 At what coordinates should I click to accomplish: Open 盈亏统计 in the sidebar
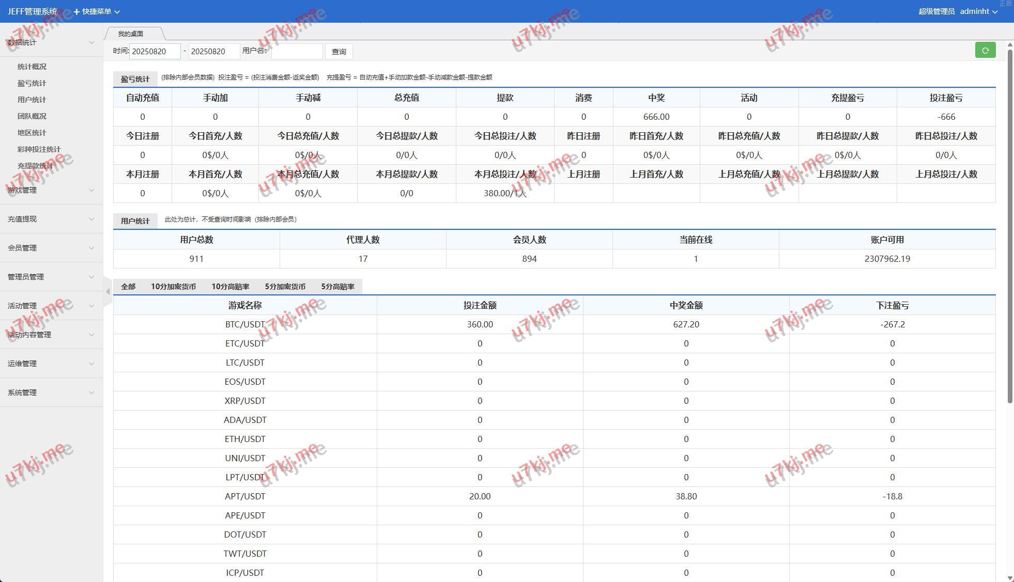pos(32,83)
